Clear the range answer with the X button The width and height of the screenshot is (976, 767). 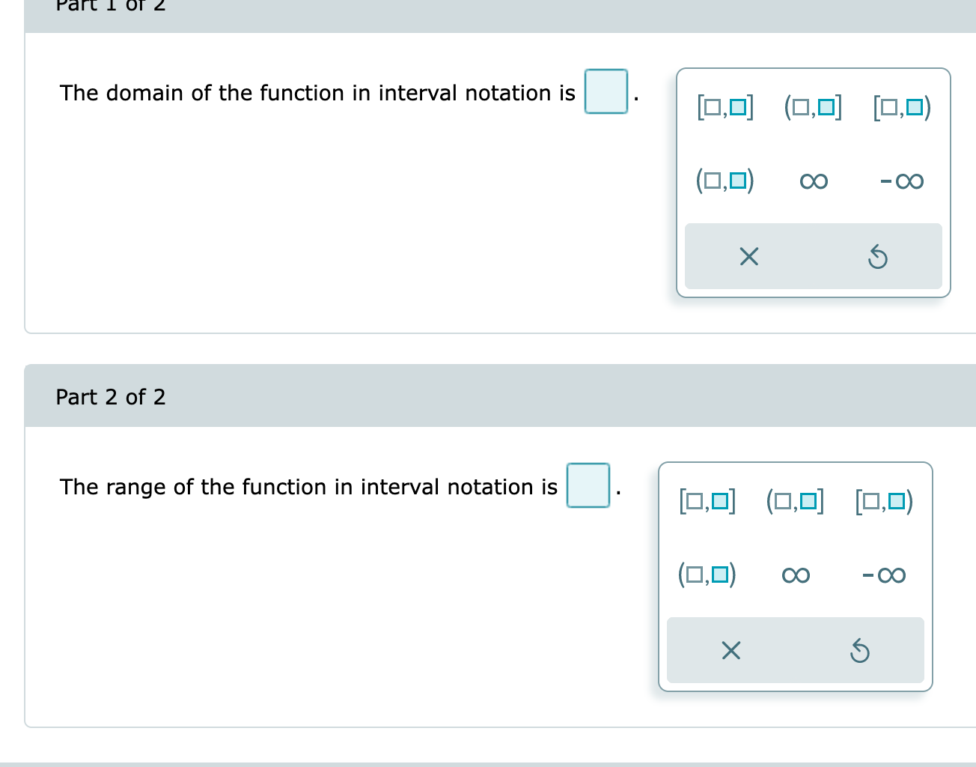[x=730, y=651]
